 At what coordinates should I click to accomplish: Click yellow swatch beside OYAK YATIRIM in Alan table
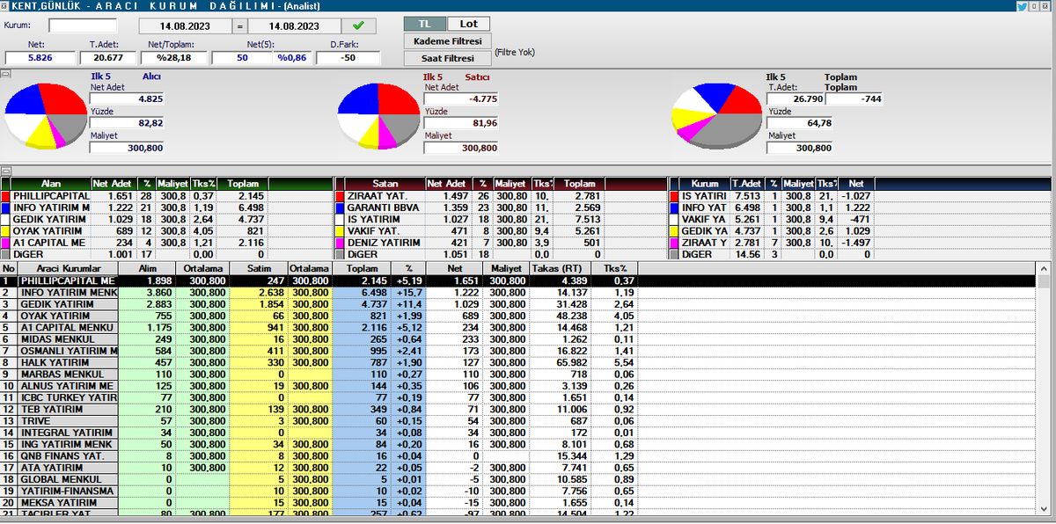pos(5,230)
